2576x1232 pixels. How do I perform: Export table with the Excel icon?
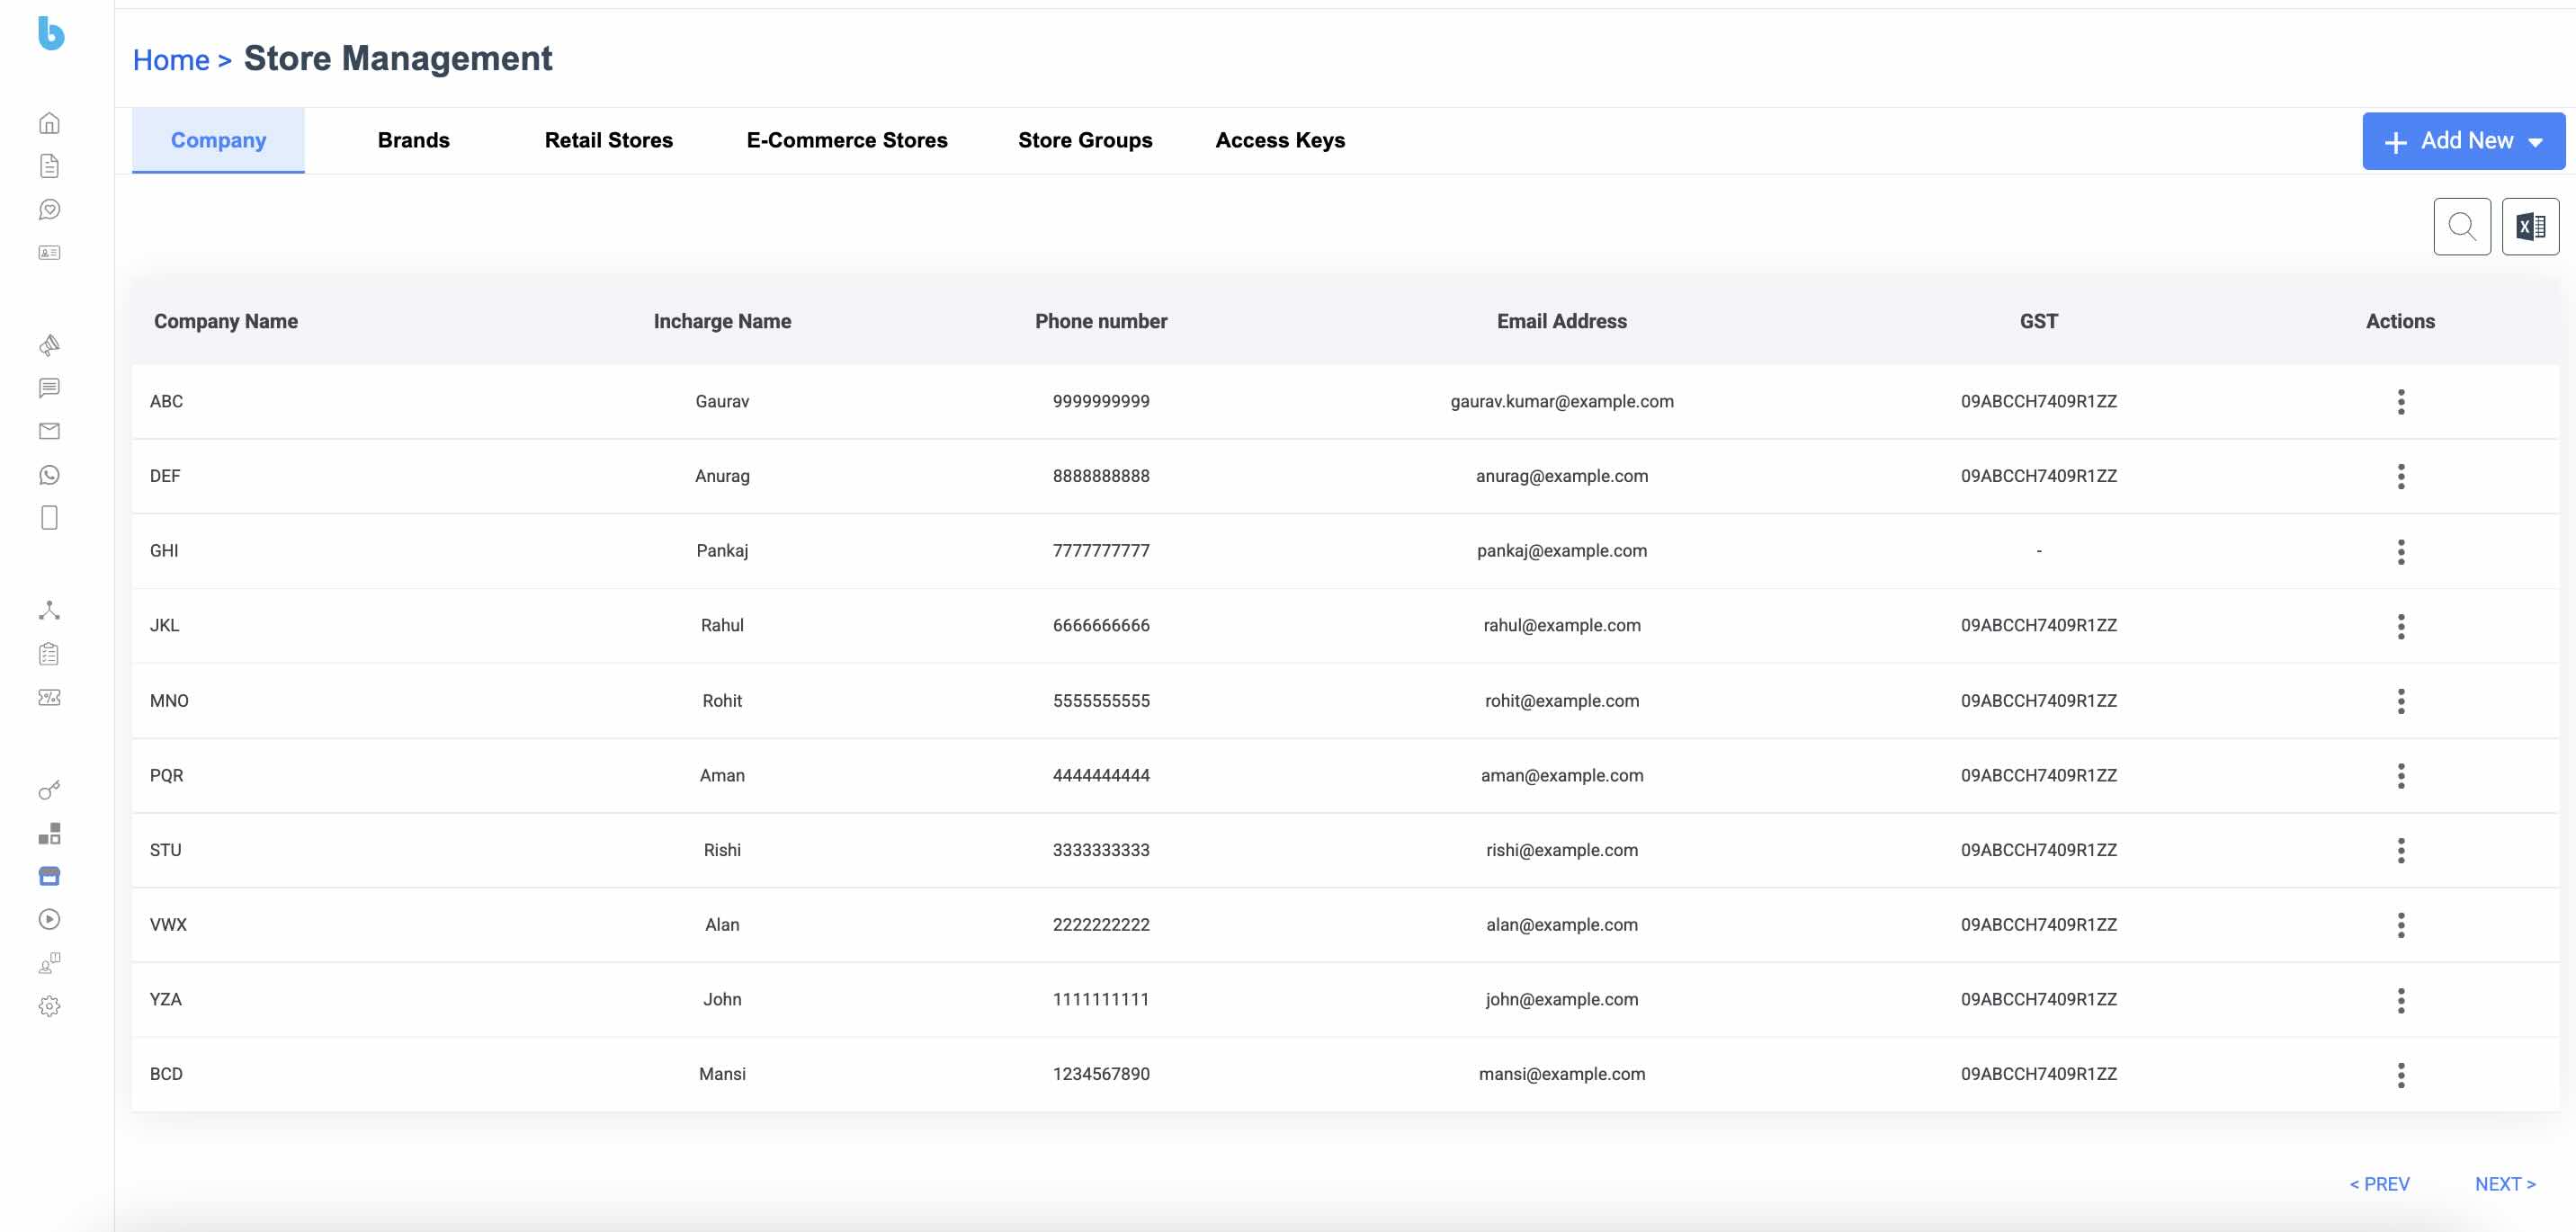pyautogui.click(x=2529, y=227)
